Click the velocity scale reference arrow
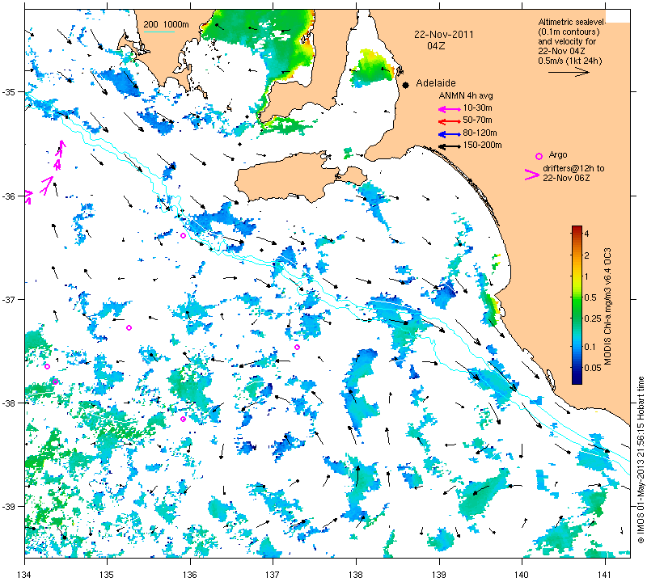This screenshot has width=647, height=582. coord(569,72)
